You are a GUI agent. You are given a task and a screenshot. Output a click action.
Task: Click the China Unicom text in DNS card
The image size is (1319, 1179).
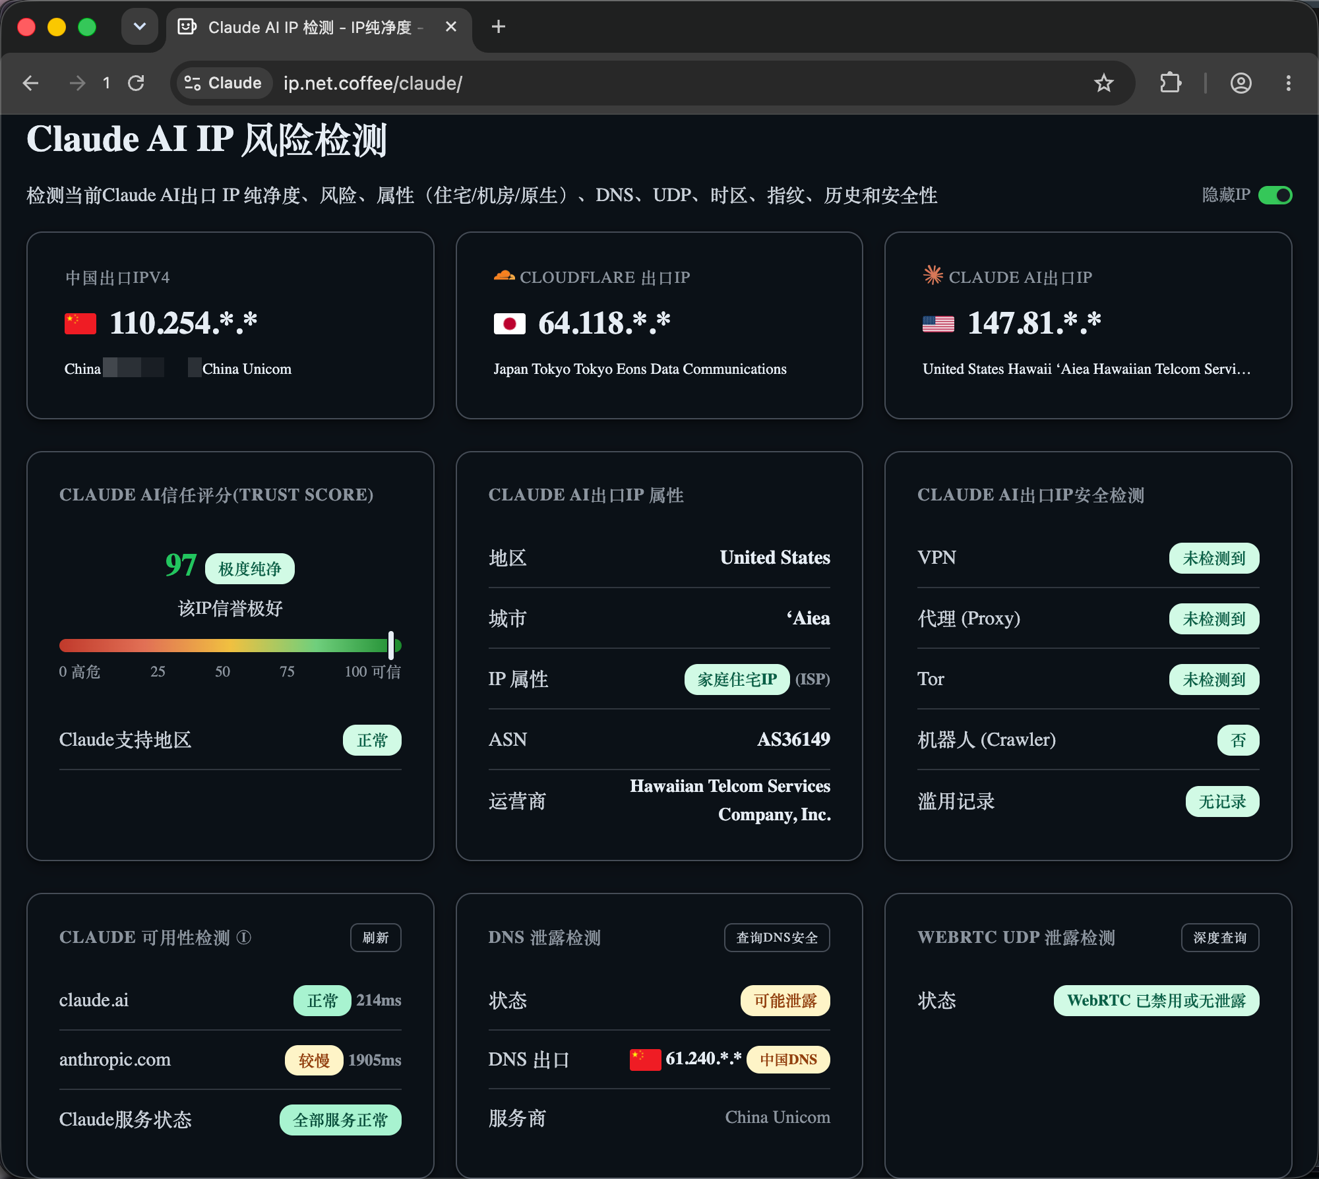pyautogui.click(x=778, y=1117)
